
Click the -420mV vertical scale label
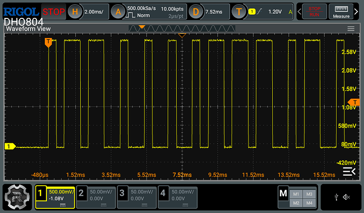point(346,163)
